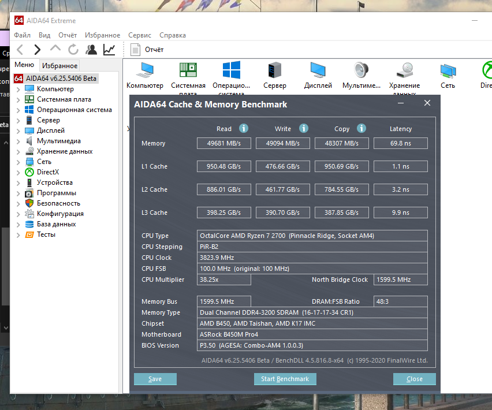Minimize the AIDA64 Extreme main window
Image resolution: width=492 pixels, height=410 pixels.
pos(475,21)
